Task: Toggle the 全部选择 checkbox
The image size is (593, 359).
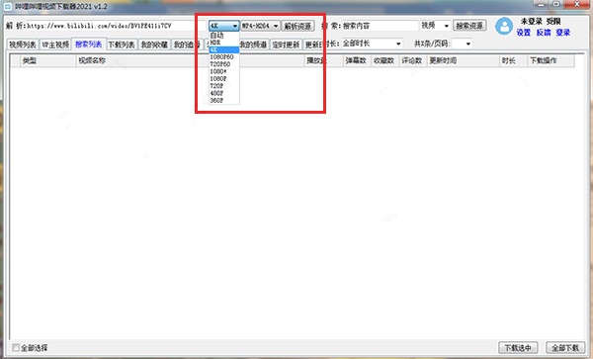Action: coord(16,347)
